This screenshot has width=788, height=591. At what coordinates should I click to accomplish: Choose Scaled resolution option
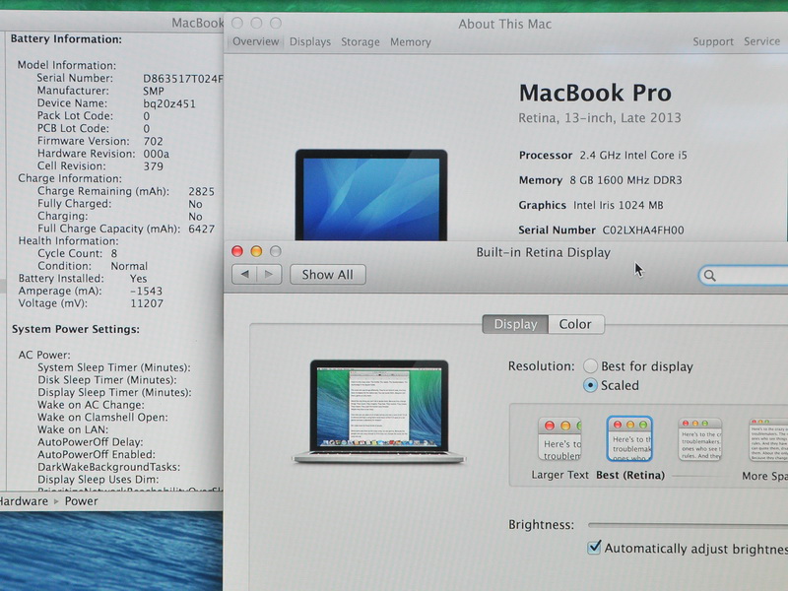click(x=590, y=385)
